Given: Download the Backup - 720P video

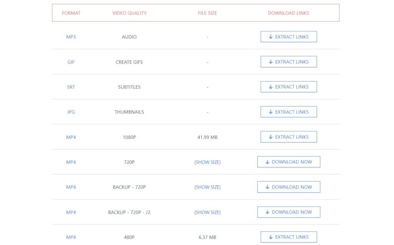Looking at the screenshot, I should tap(289, 187).
